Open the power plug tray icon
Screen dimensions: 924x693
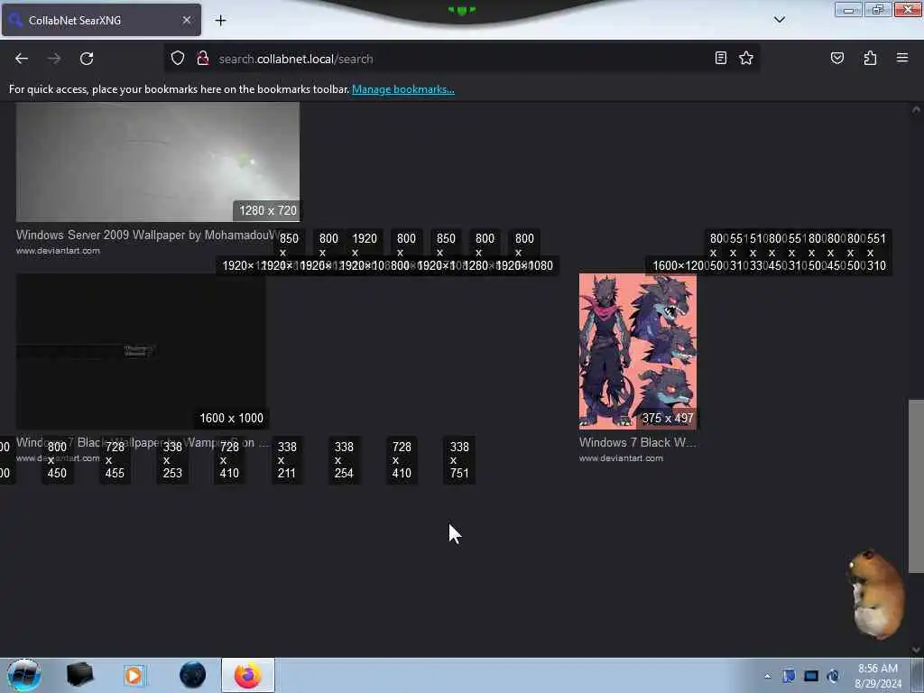[x=833, y=676]
